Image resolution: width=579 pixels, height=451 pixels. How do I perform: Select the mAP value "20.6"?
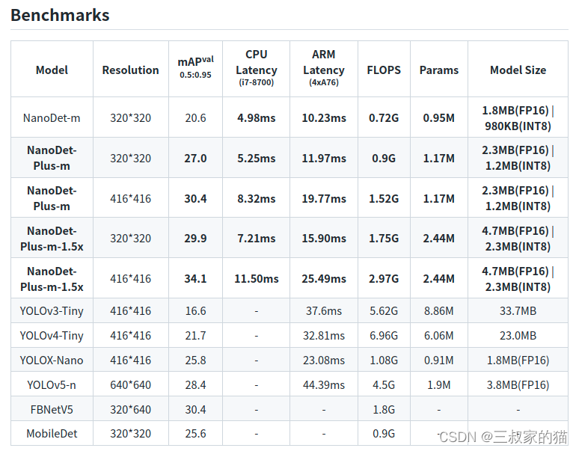click(x=195, y=118)
